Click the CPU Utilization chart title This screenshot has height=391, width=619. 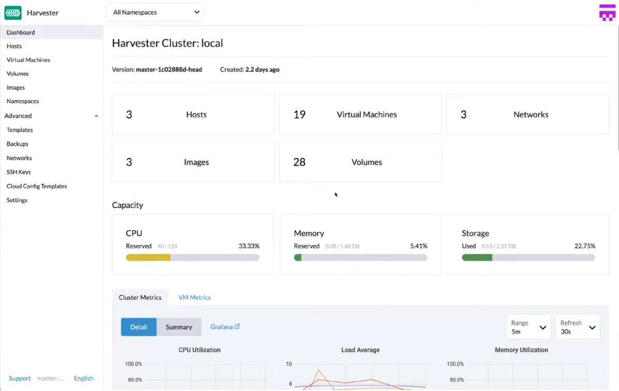point(199,350)
